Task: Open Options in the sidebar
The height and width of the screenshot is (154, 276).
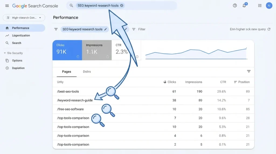Action: tap(17, 61)
